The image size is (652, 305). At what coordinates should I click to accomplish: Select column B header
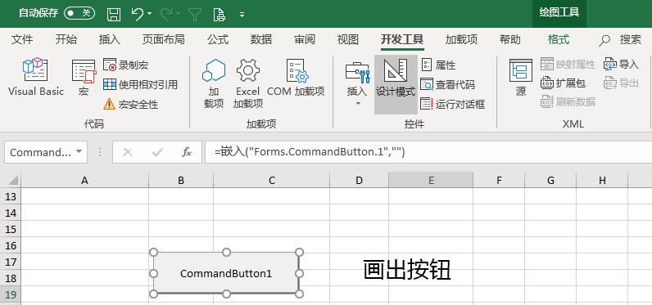(181, 180)
